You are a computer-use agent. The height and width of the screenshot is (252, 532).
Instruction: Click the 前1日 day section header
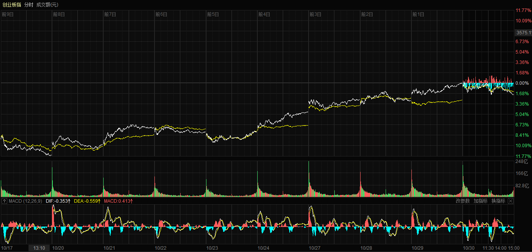[418, 15]
